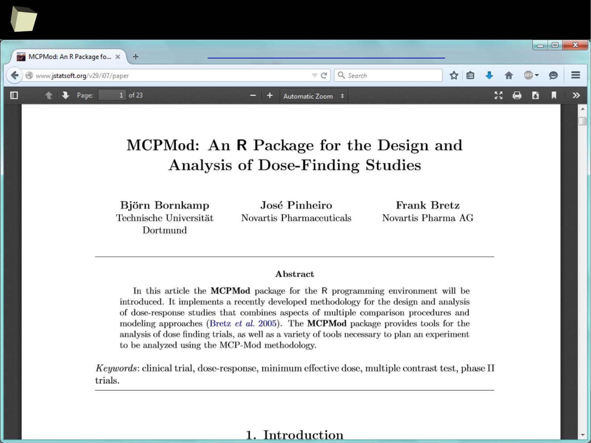Click 'Novartis Pharmaceuticals' affiliation
Screen dimensions: 591x443
pyautogui.click(x=296, y=218)
